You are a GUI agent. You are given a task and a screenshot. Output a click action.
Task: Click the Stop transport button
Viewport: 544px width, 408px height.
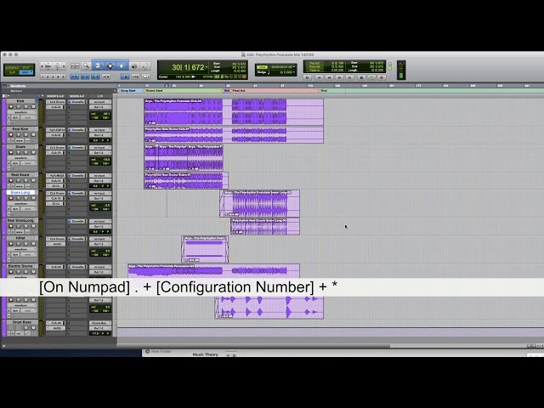tap(360, 77)
